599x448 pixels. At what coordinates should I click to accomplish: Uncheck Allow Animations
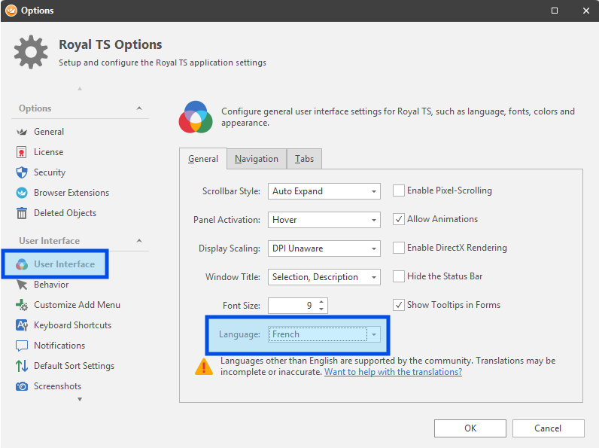pyautogui.click(x=398, y=219)
